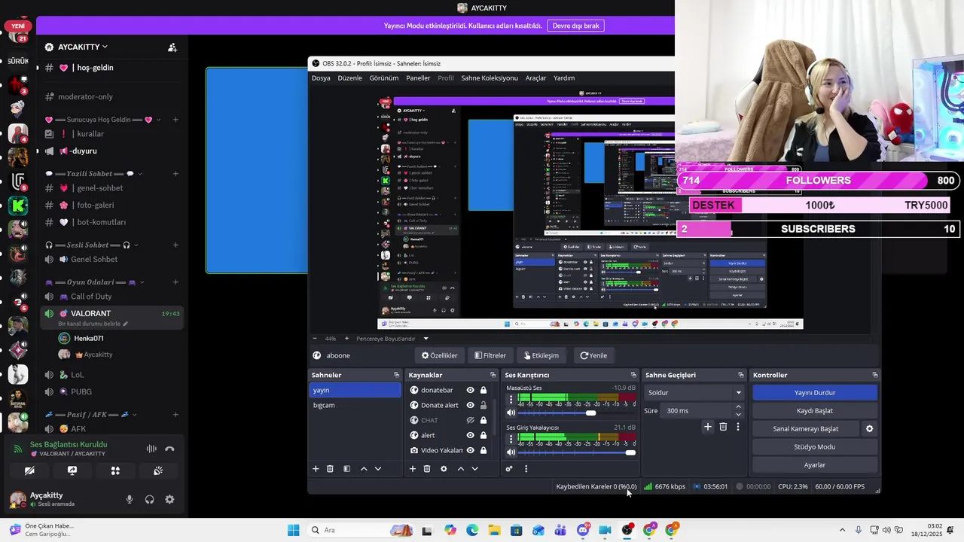Screen dimensions: 964x542
Task: Toggle Discord headphones deafen
Action: coord(150,499)
